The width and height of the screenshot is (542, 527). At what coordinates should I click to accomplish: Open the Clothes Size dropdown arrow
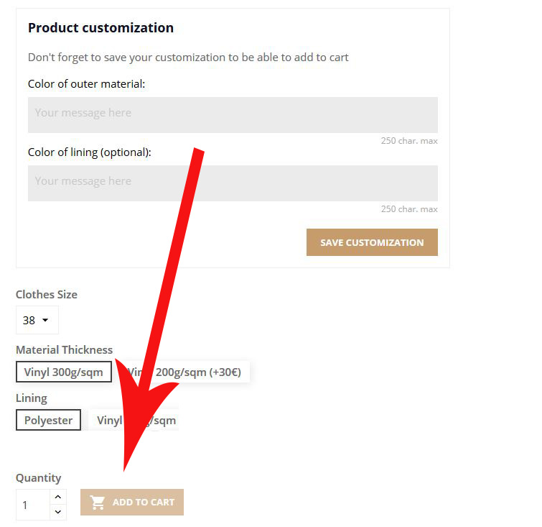click(45, 321)
